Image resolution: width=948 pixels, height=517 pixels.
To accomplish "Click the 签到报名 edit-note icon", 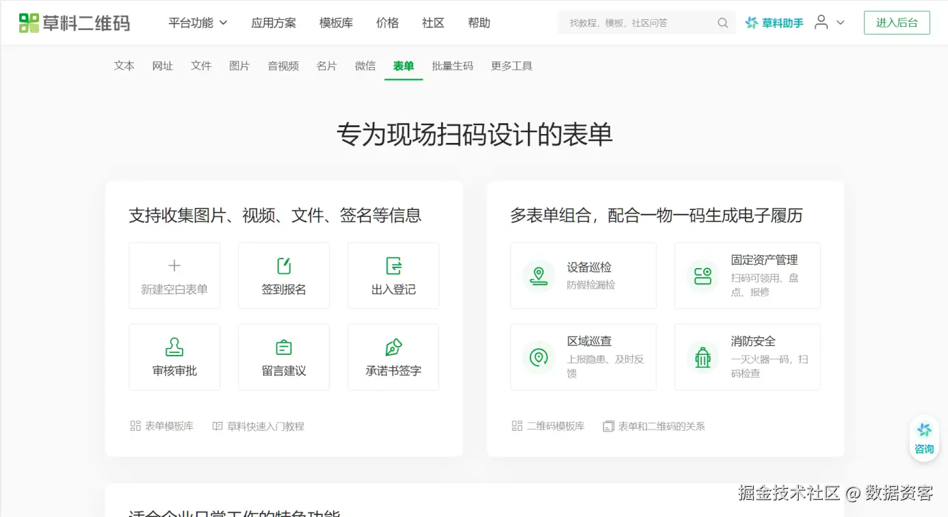I will coord(284,266).
